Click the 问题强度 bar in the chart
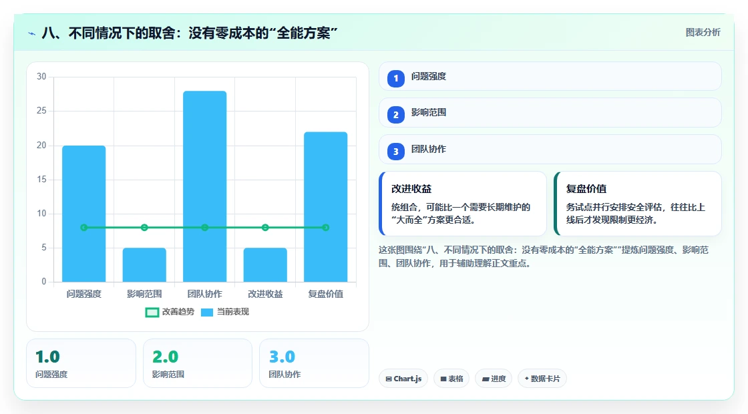The width and height of the screenshot is (748, 414). (x=84, y=214)
